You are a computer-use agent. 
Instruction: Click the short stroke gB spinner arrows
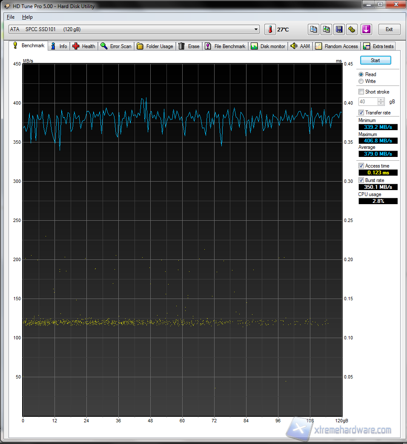click(x=381, y=102)
